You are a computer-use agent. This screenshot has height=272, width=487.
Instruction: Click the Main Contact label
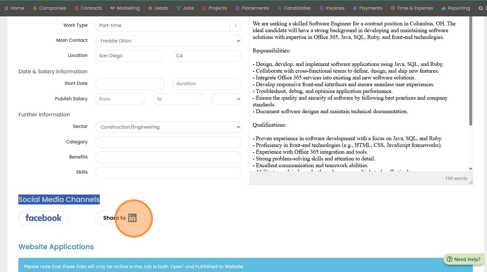point(72,40)
